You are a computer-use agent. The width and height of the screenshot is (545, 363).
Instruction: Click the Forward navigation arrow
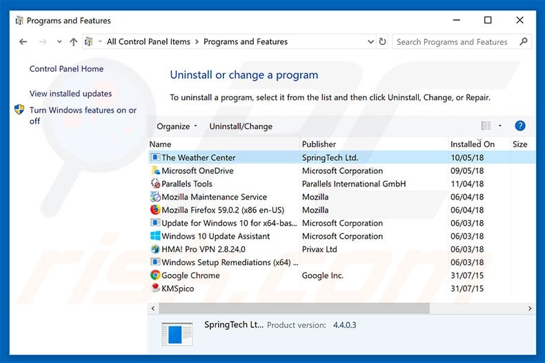(x=43, y=42)
